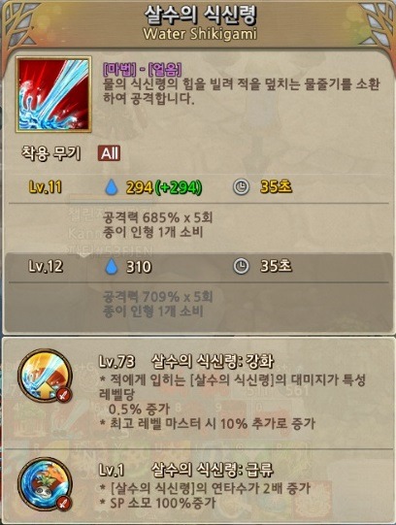Click the blue SP water drop at Lv.11
The height and width of the screenshot is (525, 396).
click(x=112, y=187)
